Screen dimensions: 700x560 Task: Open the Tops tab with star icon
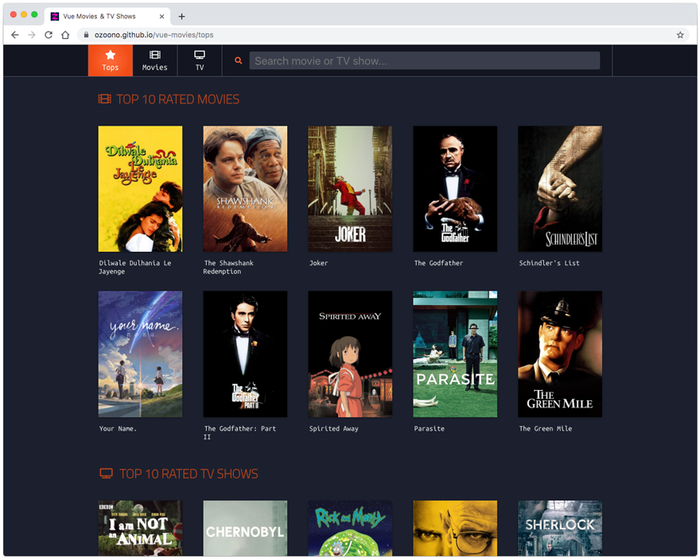(x=111, y=60)
